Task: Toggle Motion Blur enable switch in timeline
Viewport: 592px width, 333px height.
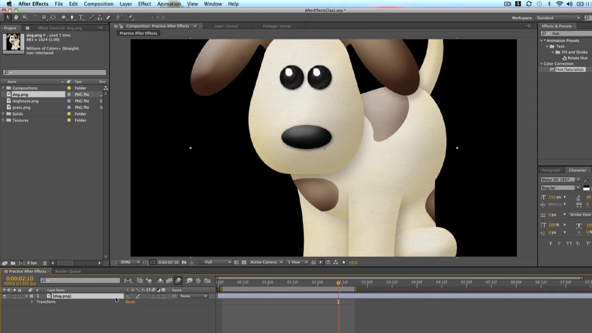Action: click(x=178, y=280)
